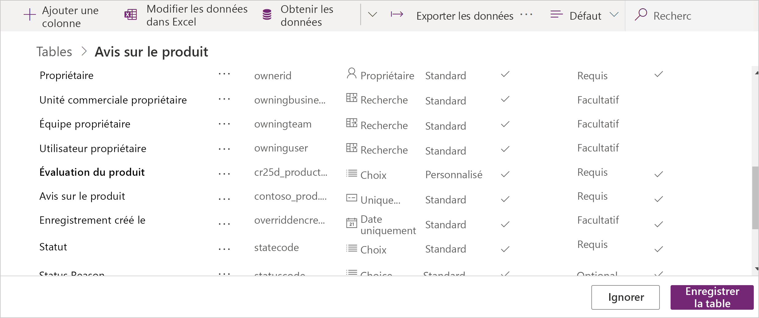Click the plus icon for Ajouter une colonne
This screenshot has height=318, width=759.
tap(30, 15)
